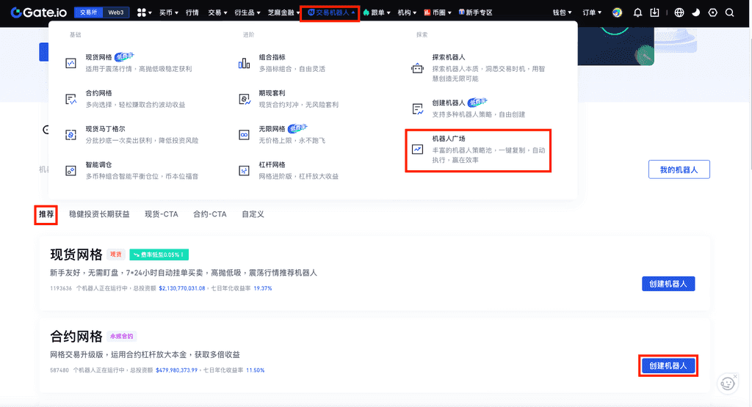
Task: Click the $2,130,770,031.08 total investment value
Action: coord(182,288)
